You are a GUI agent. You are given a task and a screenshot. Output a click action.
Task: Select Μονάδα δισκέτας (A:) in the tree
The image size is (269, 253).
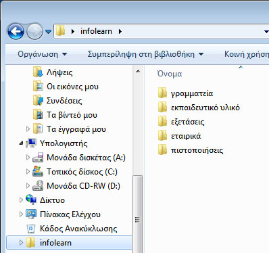[86, 158]
